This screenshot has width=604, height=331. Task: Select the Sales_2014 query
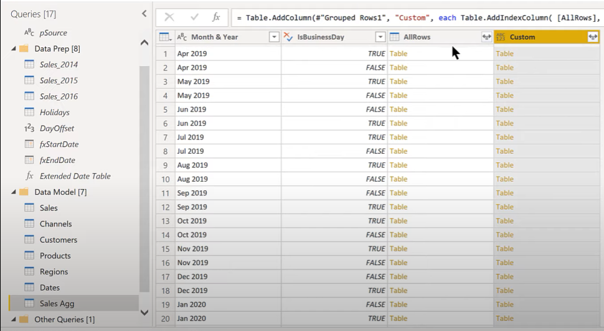tap(59, 65)
